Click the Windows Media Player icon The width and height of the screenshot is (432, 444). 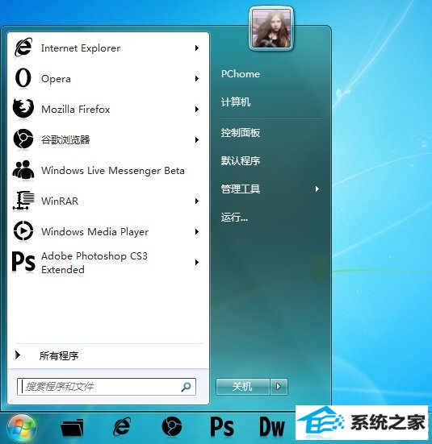23,231
